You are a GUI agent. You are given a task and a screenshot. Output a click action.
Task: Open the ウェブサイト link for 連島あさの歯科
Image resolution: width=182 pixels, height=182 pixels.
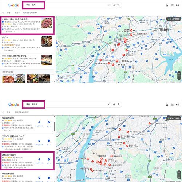[x=39, y=161]
